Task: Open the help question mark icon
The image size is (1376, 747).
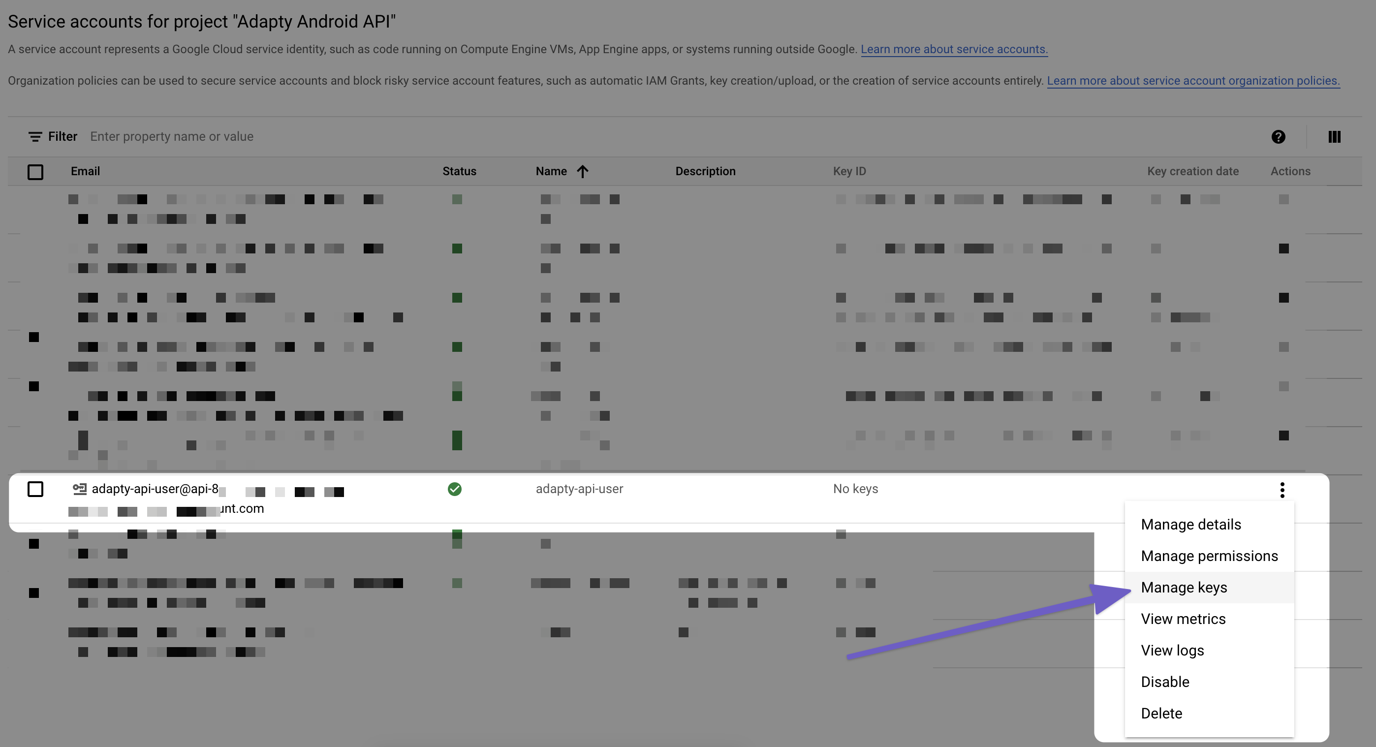Action: click(1278, 137)
